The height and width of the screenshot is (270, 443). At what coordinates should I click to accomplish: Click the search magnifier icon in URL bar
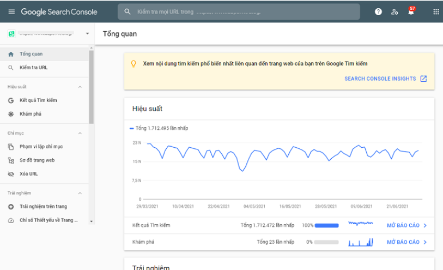coord(128,11)
